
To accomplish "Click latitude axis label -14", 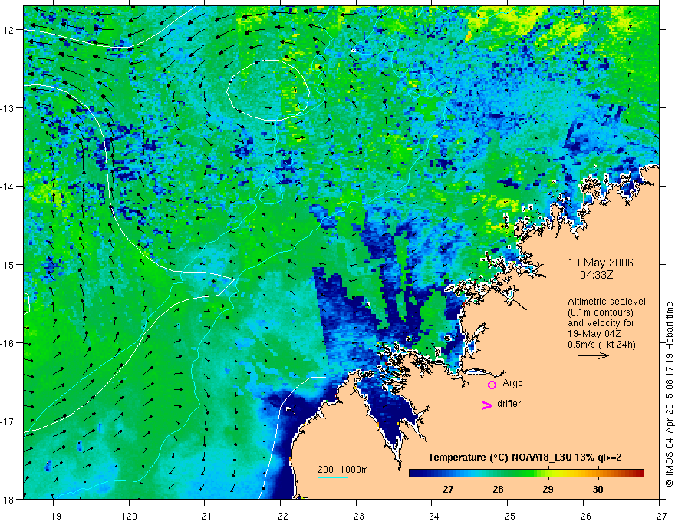I will coord(8,187).
